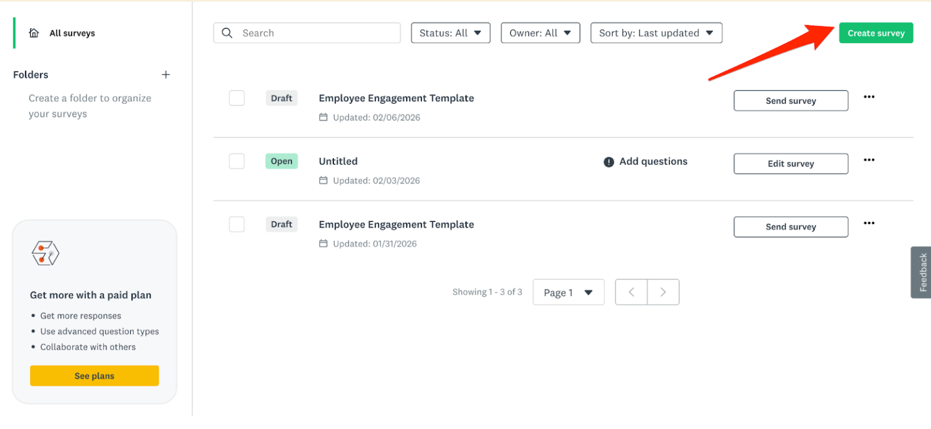This screenshot has width=931, height=429.
Task: Go to next page arrow
Action: 663,292
